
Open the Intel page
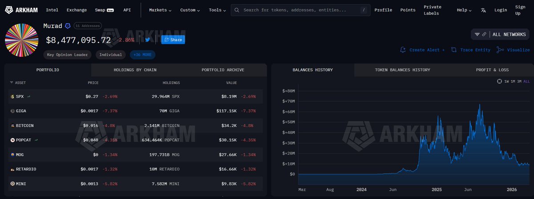tap(52, 10)
